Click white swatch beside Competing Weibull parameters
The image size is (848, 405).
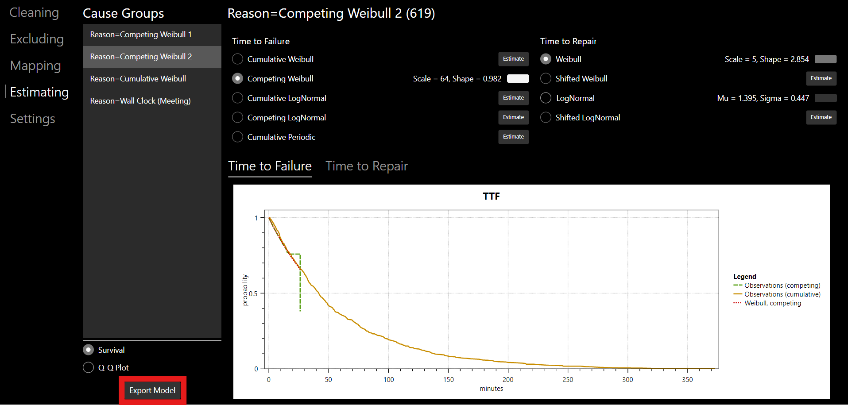tap(518, 78)
